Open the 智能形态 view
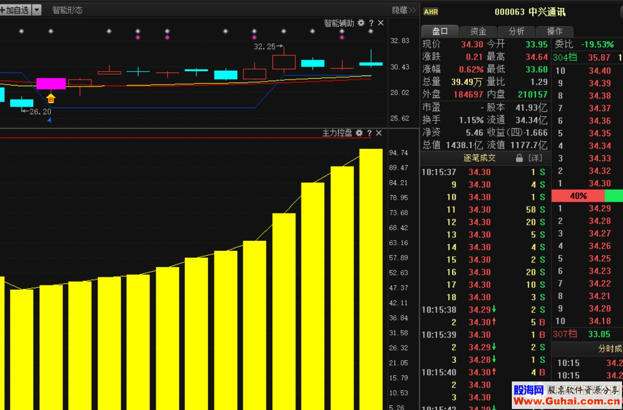 tap(68, 10)
